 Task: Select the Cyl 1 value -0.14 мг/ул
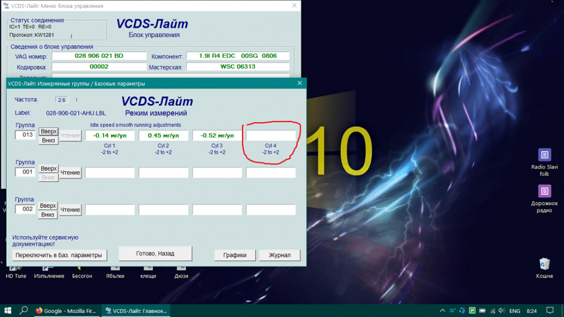(x=110, y=135)
